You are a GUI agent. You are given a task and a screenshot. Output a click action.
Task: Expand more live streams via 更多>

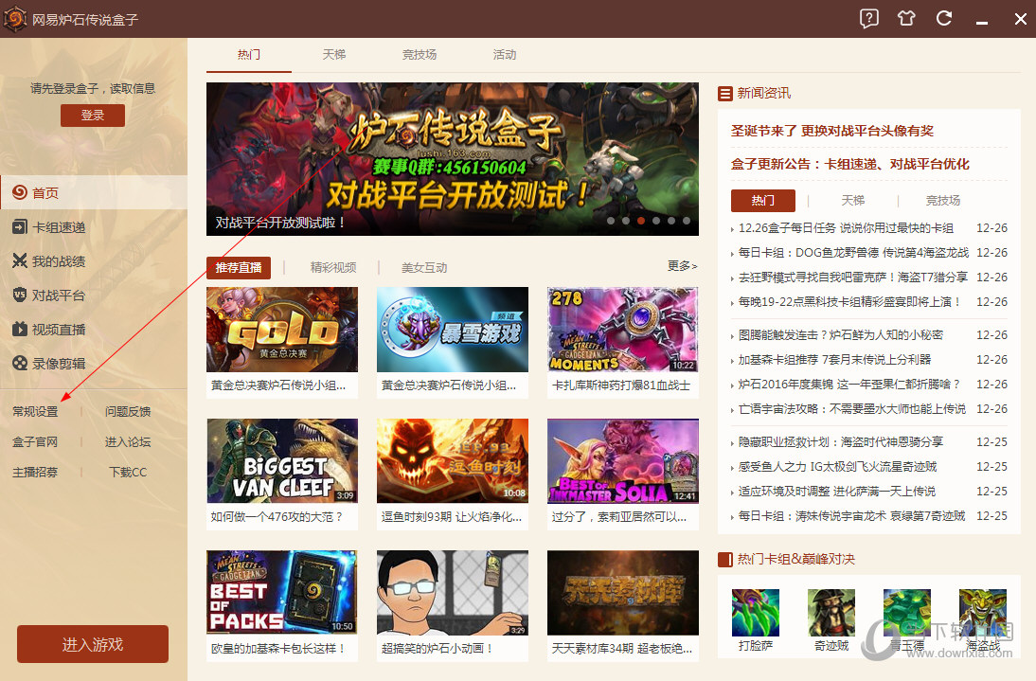[681, 267]
